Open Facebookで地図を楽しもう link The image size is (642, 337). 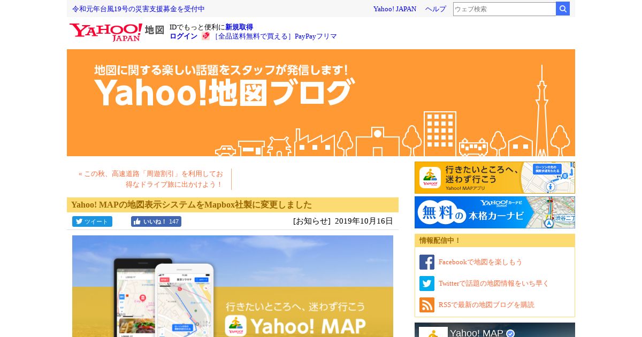[480, 262]
